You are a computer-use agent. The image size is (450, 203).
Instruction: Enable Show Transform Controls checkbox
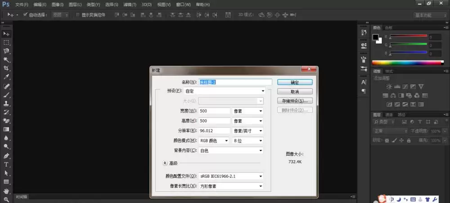click(x=77, y=15)
